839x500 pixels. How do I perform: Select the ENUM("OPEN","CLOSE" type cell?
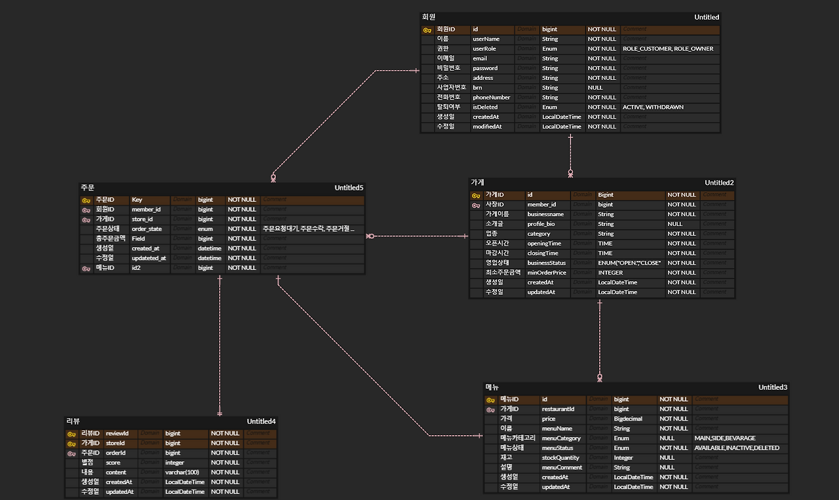[x=631, y=263]
